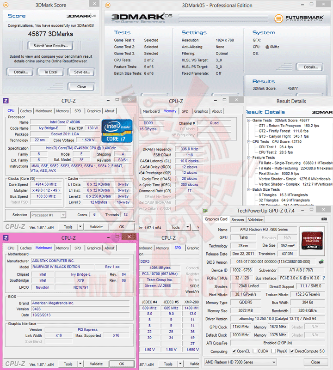Image resolution: width=333 pixels, height=370 pixels.
Task: Click the Intel Core i7 4930K name field
Action: 65,122
